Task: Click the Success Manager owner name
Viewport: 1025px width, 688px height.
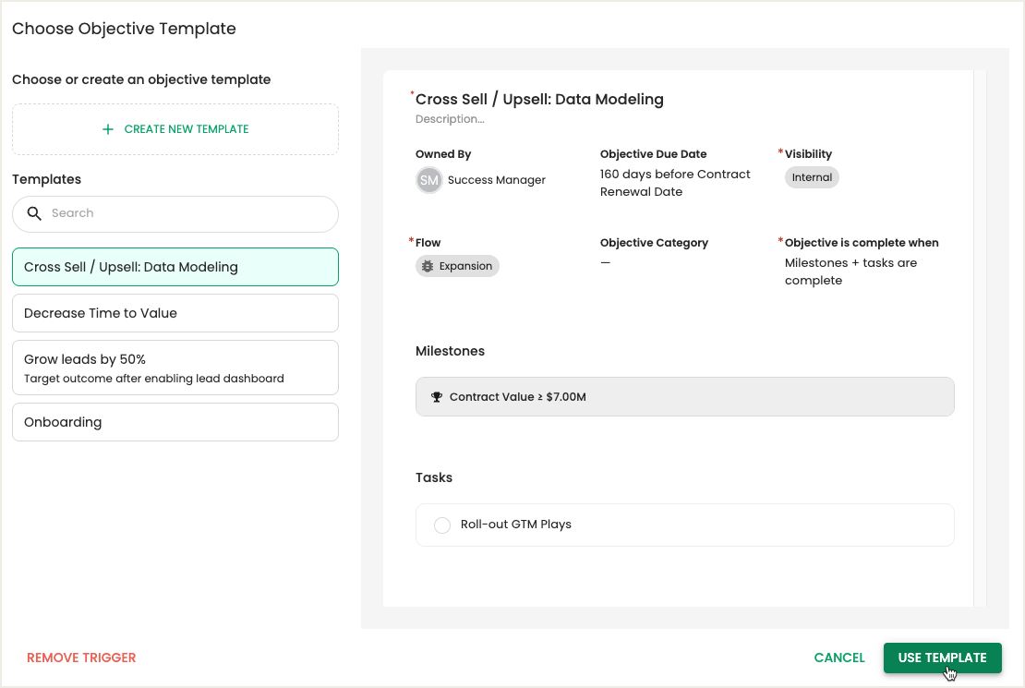Action: click(496, 180)
